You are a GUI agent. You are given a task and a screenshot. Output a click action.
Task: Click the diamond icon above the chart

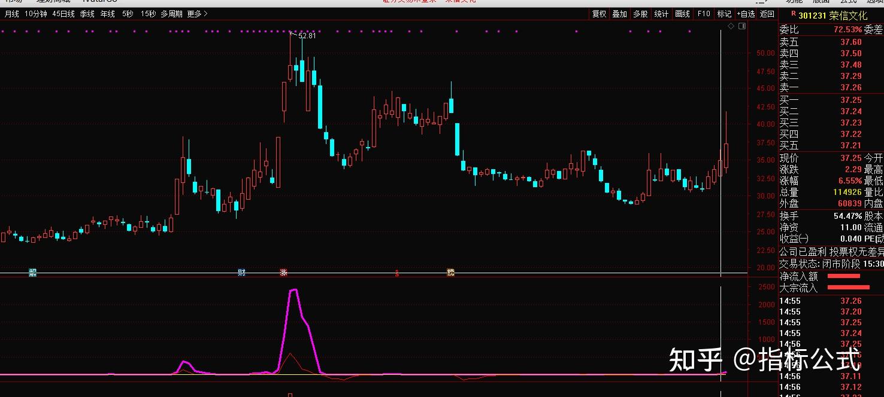click(731, 26)
